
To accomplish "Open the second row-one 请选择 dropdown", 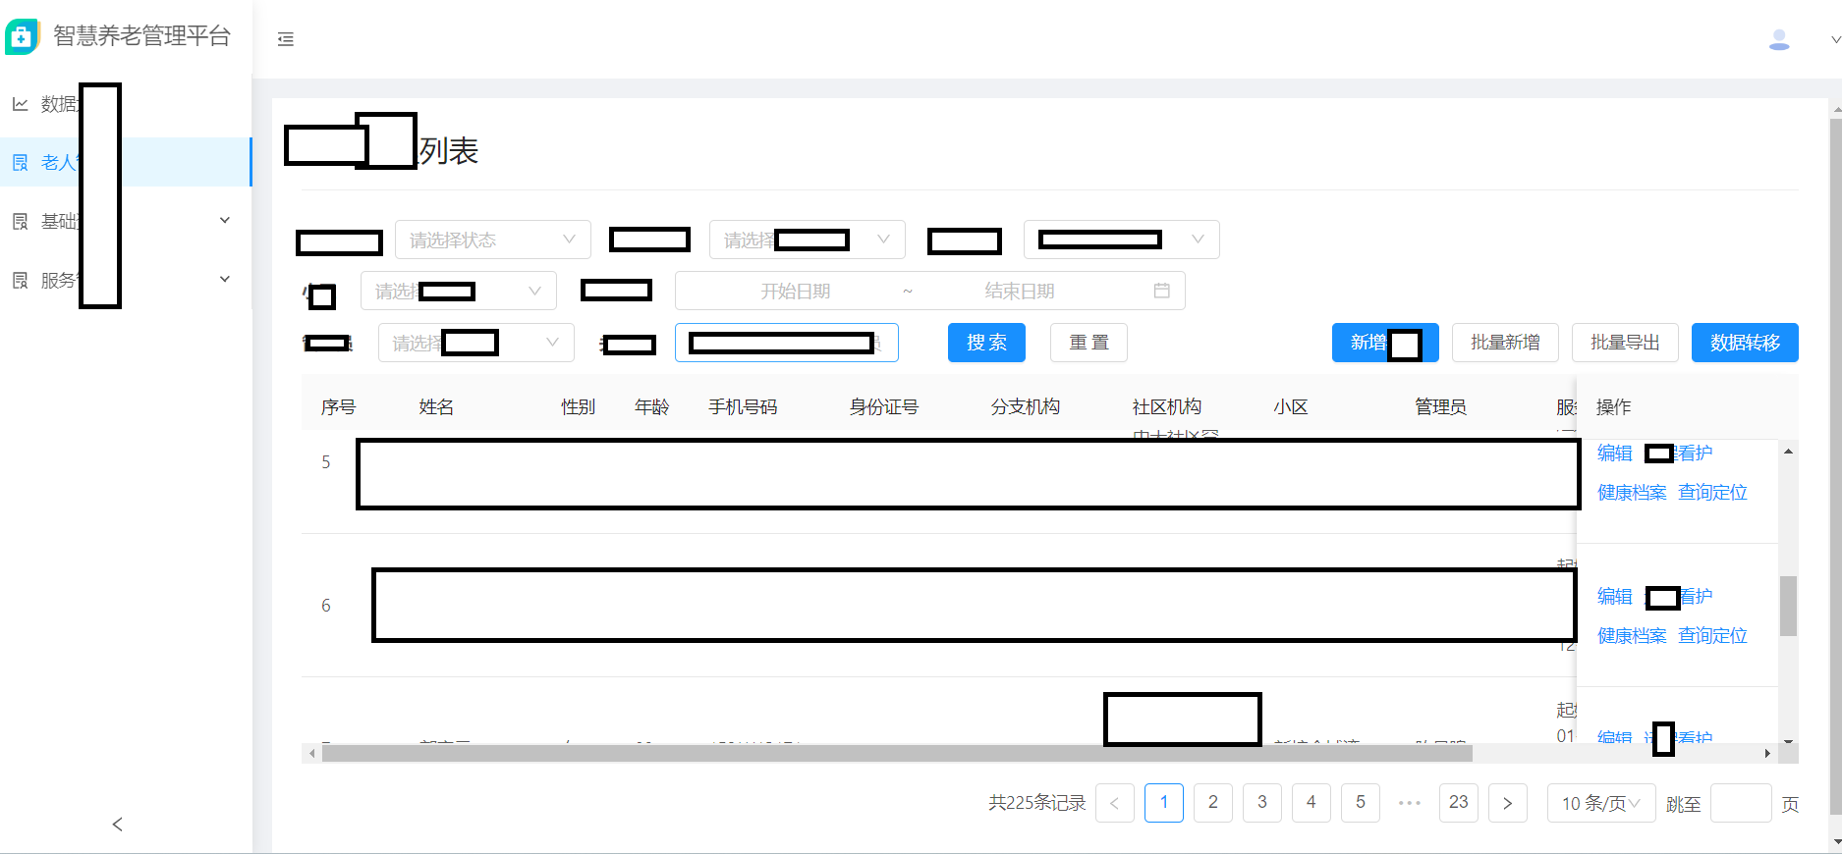I will [808, 240].
